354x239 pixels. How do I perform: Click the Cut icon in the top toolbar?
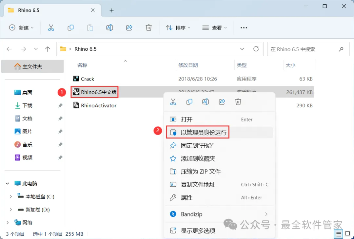(x=51, y=28)
